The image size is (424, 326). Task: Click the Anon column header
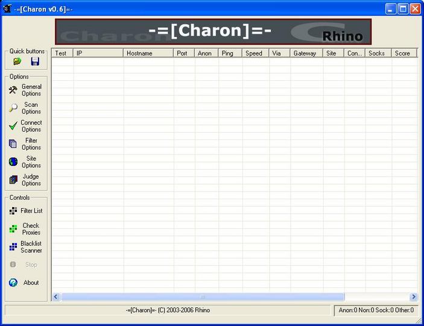[206, 53]
